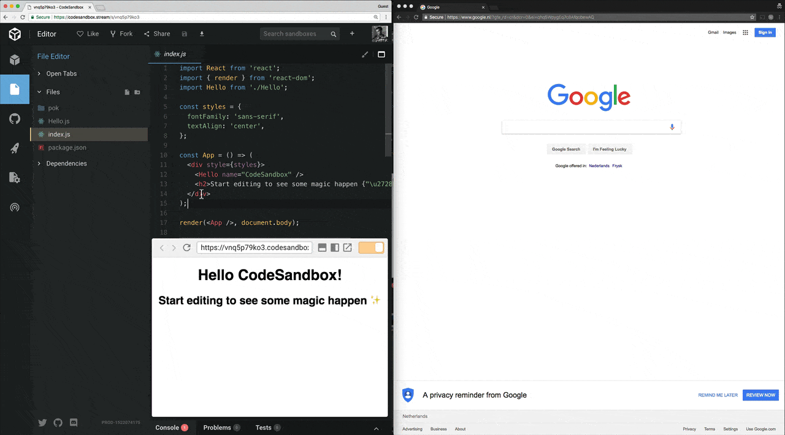Click the new folder icon in Files
This screenshot has width=785, height=435.
click(x=137, y=92)
